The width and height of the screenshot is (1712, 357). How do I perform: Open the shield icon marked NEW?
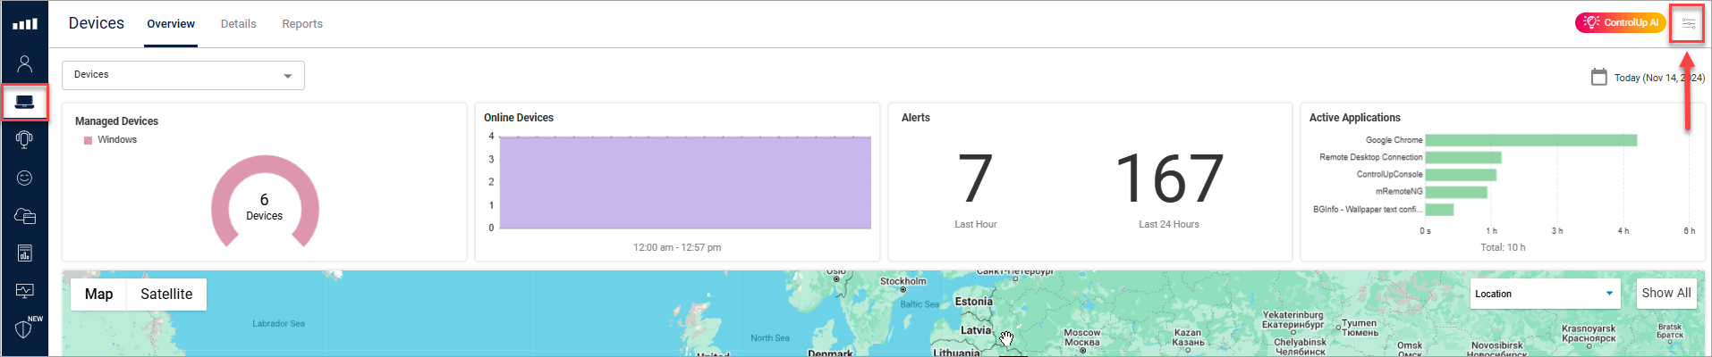click(x=25, y=328)
